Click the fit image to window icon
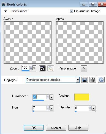 click(42, 68)
